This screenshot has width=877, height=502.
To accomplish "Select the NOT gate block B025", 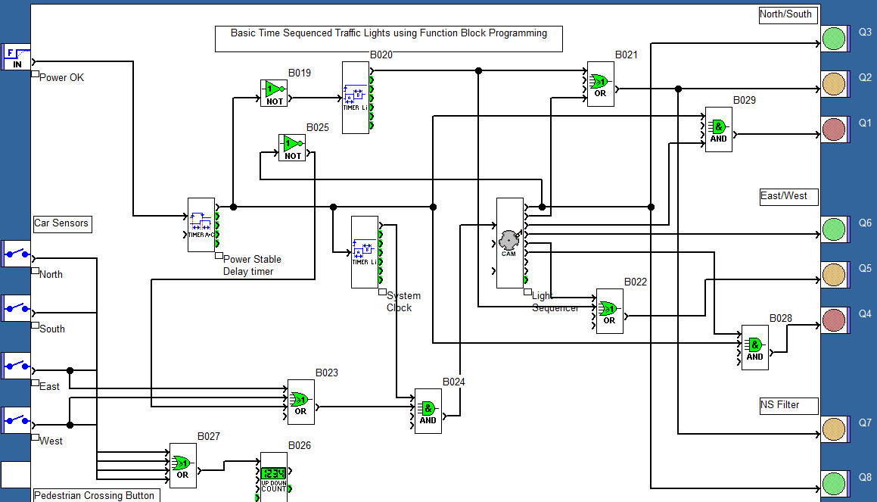I will pos(293,148).
